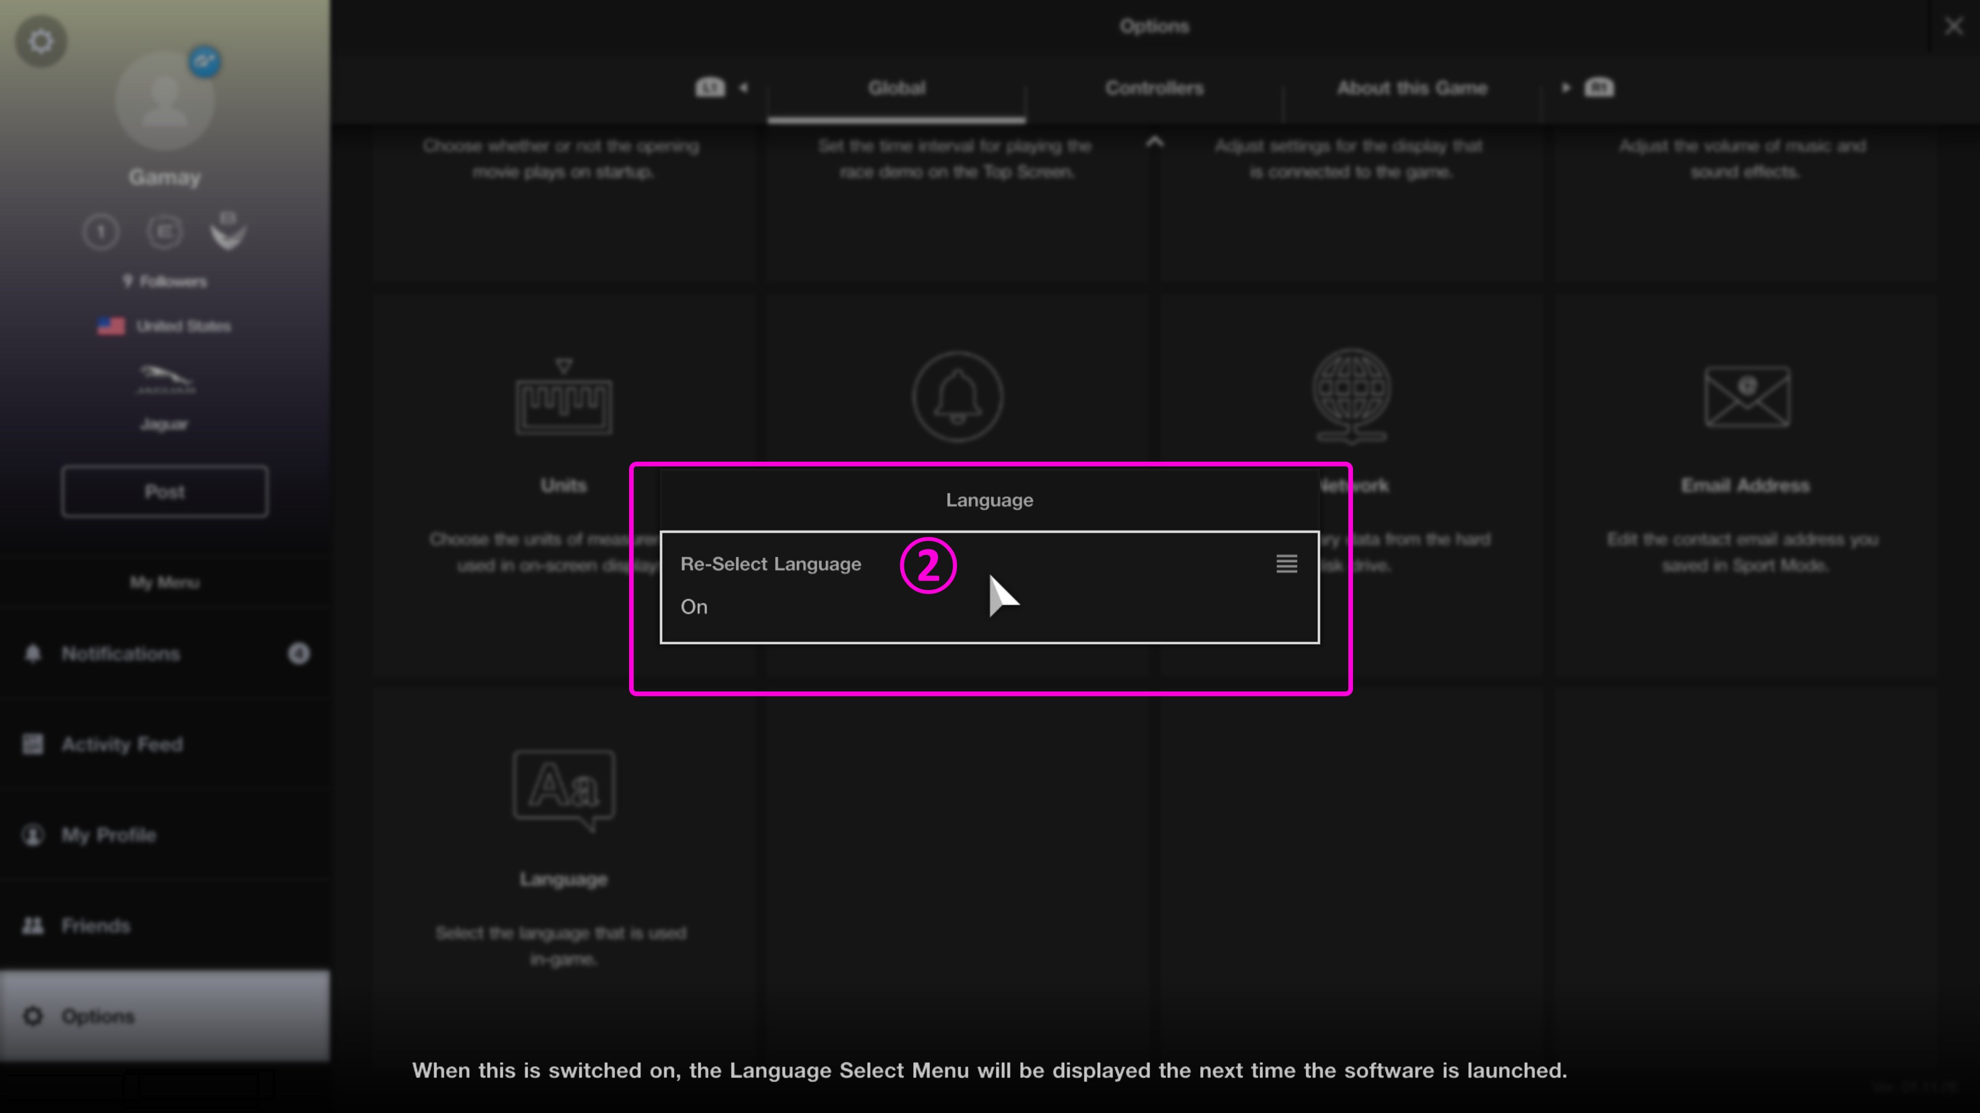Screen dimensions: 1980x1113
Task: Click the settings gear icon top-left
Action: point(41,41)
